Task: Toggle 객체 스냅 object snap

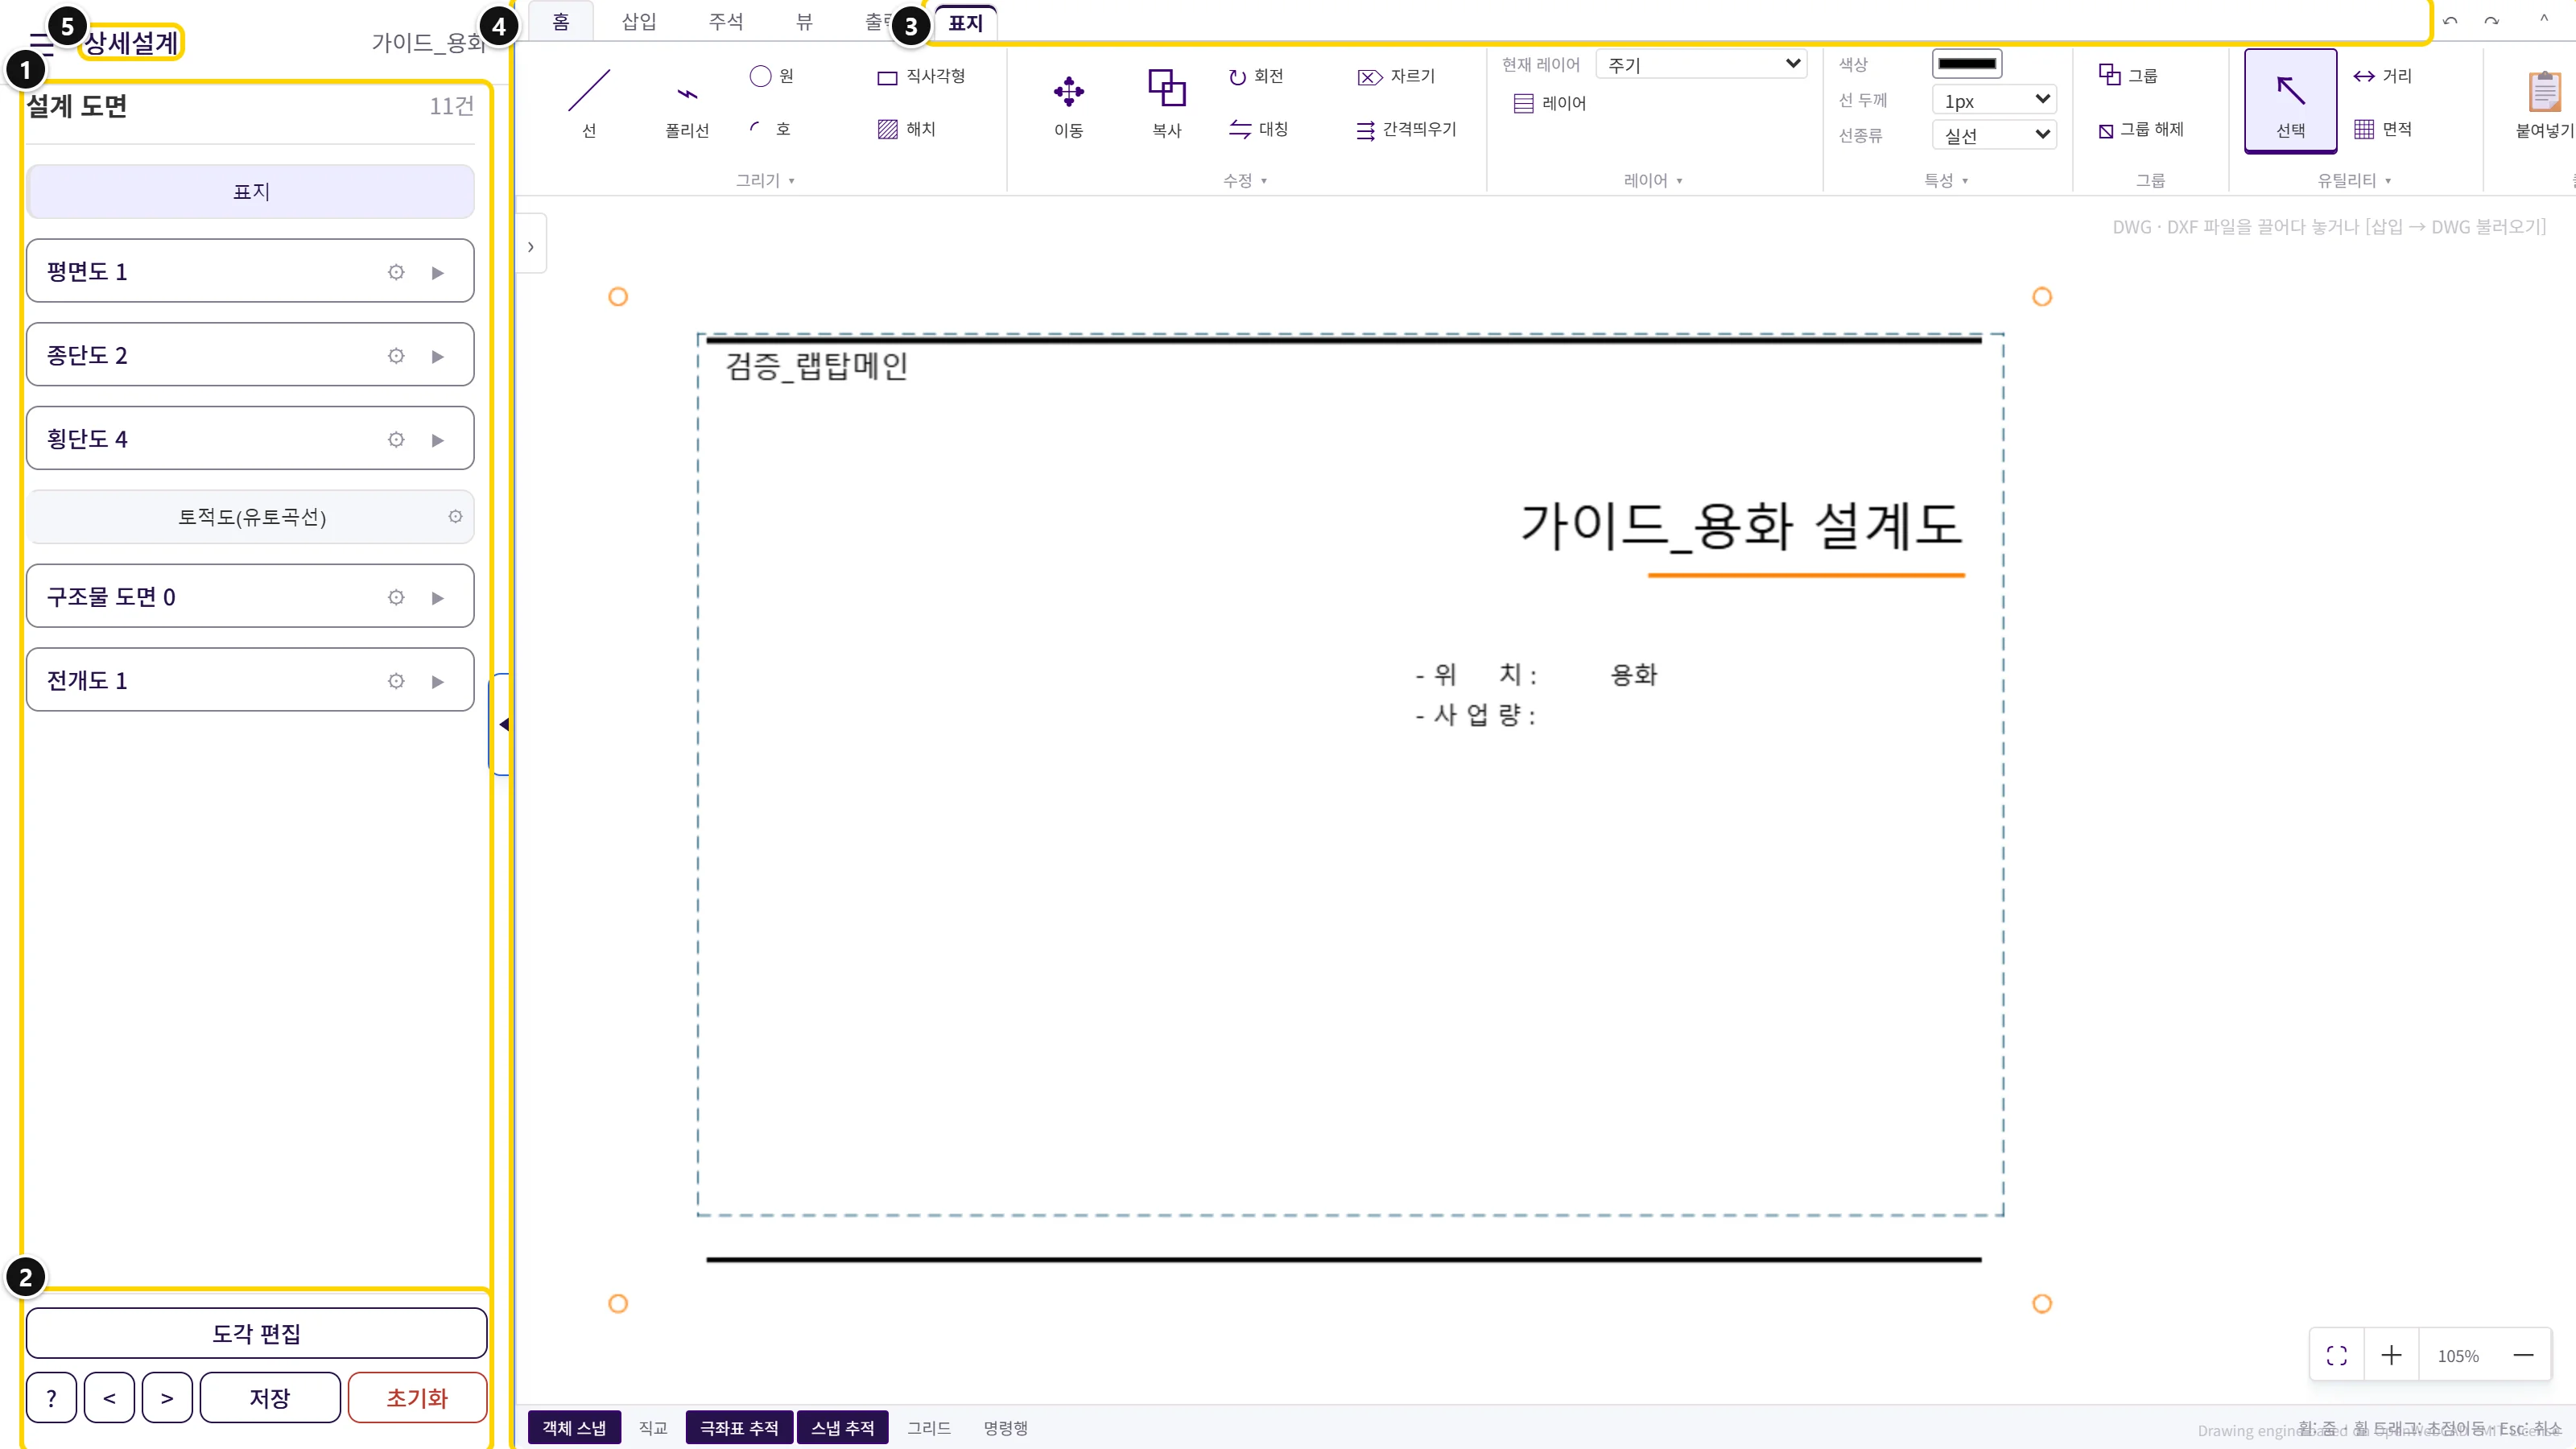Action: (574, 1427)
